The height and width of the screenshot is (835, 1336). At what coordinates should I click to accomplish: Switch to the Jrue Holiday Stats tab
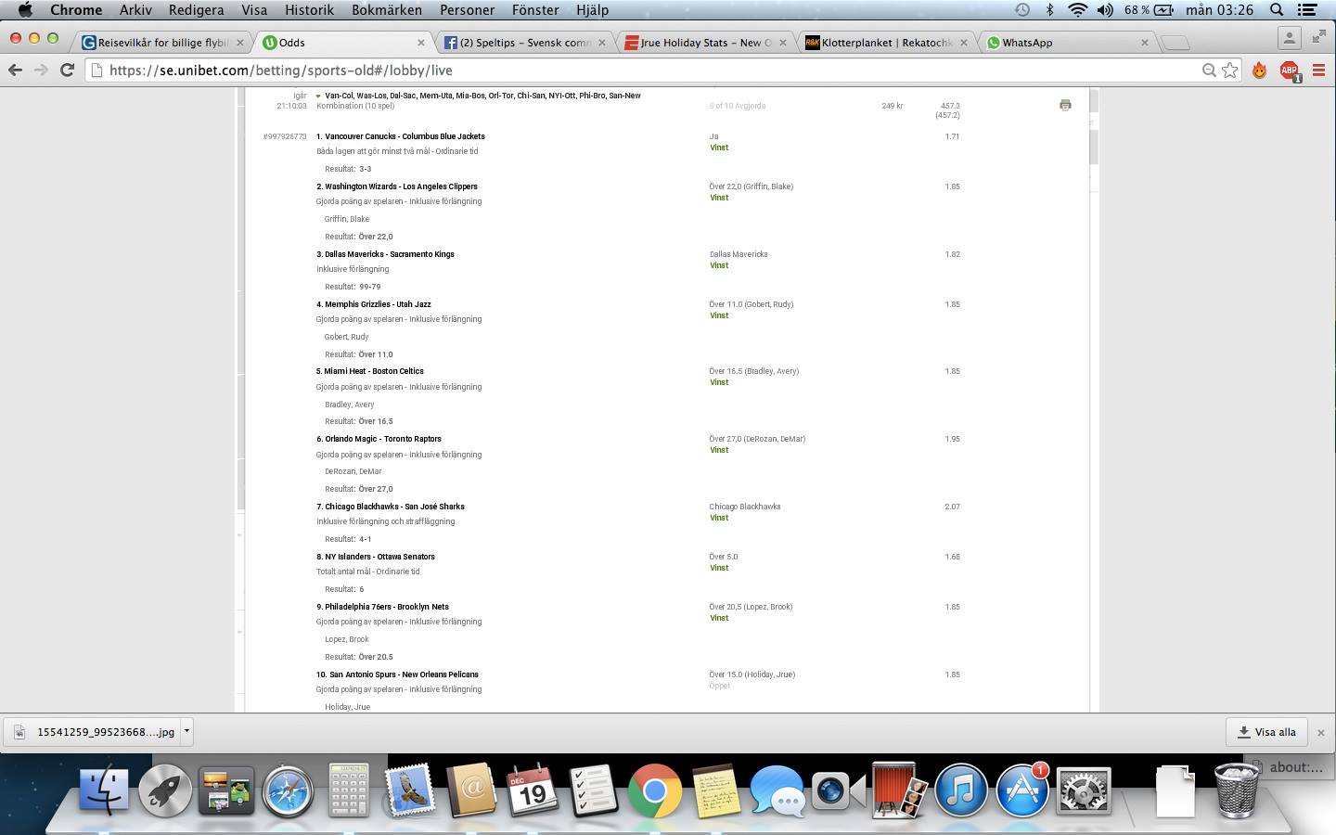click(x=705, y=43)
